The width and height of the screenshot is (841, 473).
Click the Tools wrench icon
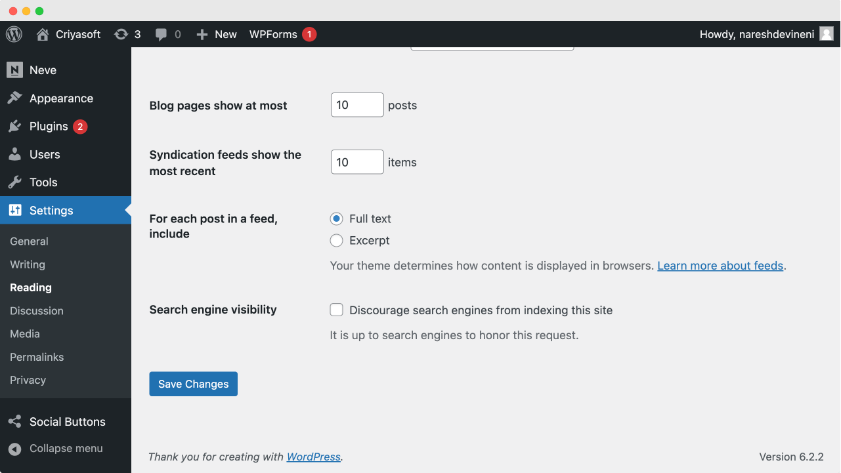pyautogui.click(x=14, y=182)
